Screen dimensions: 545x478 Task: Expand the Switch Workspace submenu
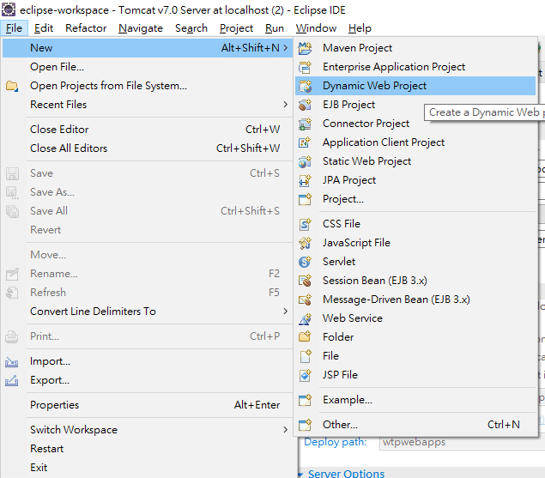click(285, 430)
